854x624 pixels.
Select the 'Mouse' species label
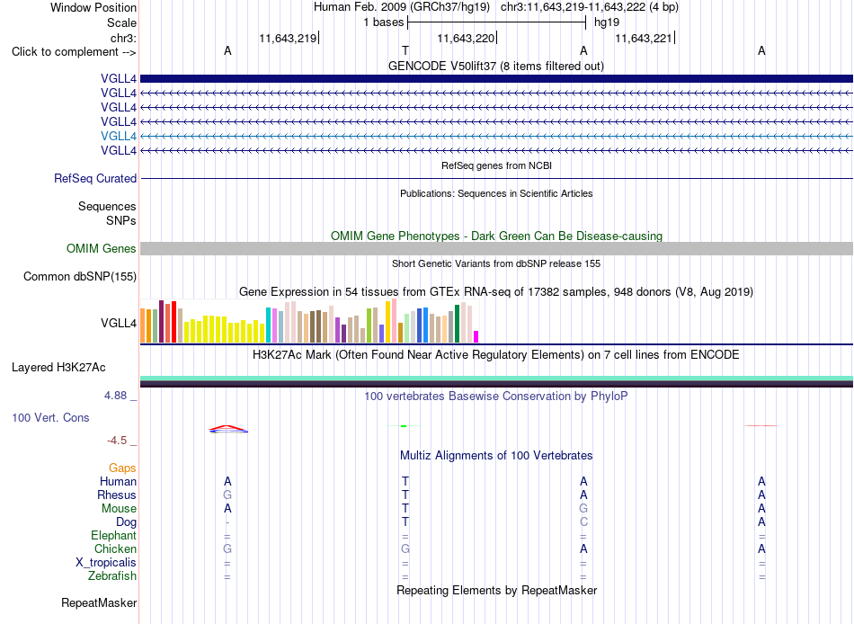click(119, 509)
